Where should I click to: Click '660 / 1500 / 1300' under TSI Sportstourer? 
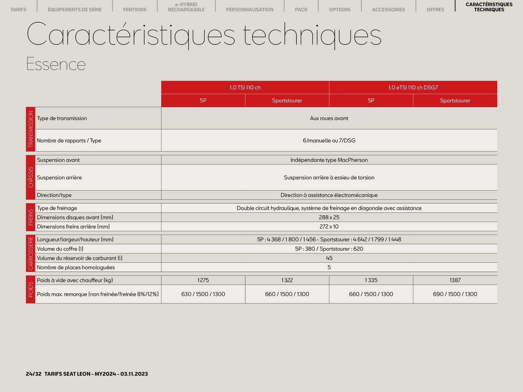(x=287, y=294)
